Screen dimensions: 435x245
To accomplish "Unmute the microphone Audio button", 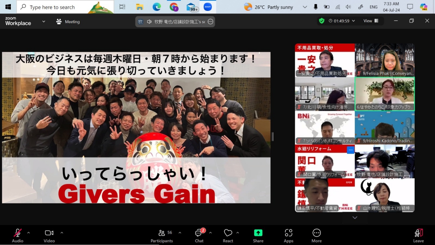I will (x=17, y=235).
